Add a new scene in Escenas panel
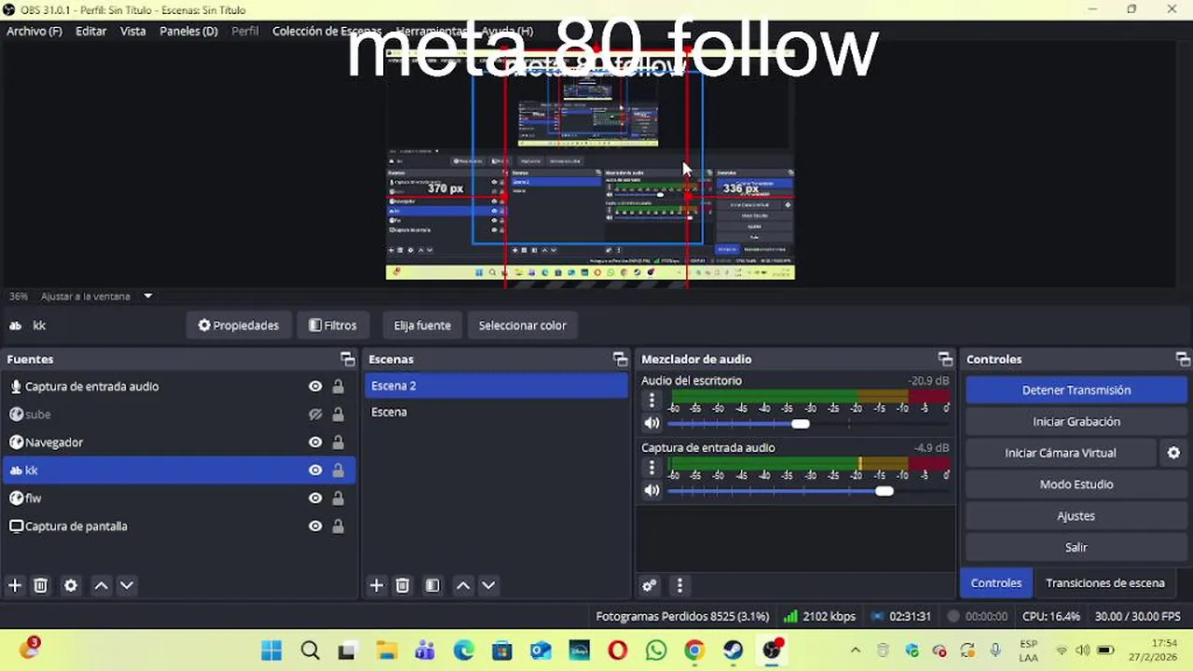The image size is (1193, 671). [x=377, y=585]
